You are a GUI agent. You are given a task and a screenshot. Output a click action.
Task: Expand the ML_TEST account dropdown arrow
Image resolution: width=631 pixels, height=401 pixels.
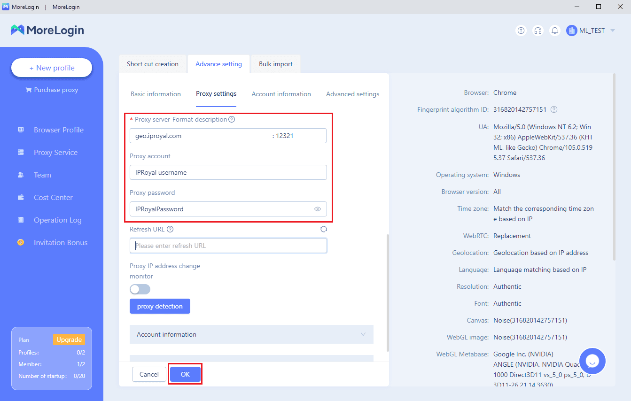(x=613, y=31)
